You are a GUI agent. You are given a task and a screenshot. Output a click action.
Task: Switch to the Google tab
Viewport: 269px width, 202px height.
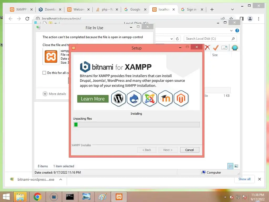click(x=135, y=9)
